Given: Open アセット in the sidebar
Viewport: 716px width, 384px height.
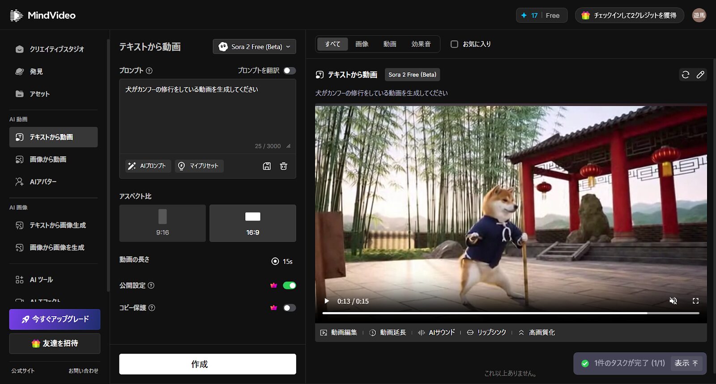Looking at the screenshot, I should pyautogui.click(x=53, y=94).
